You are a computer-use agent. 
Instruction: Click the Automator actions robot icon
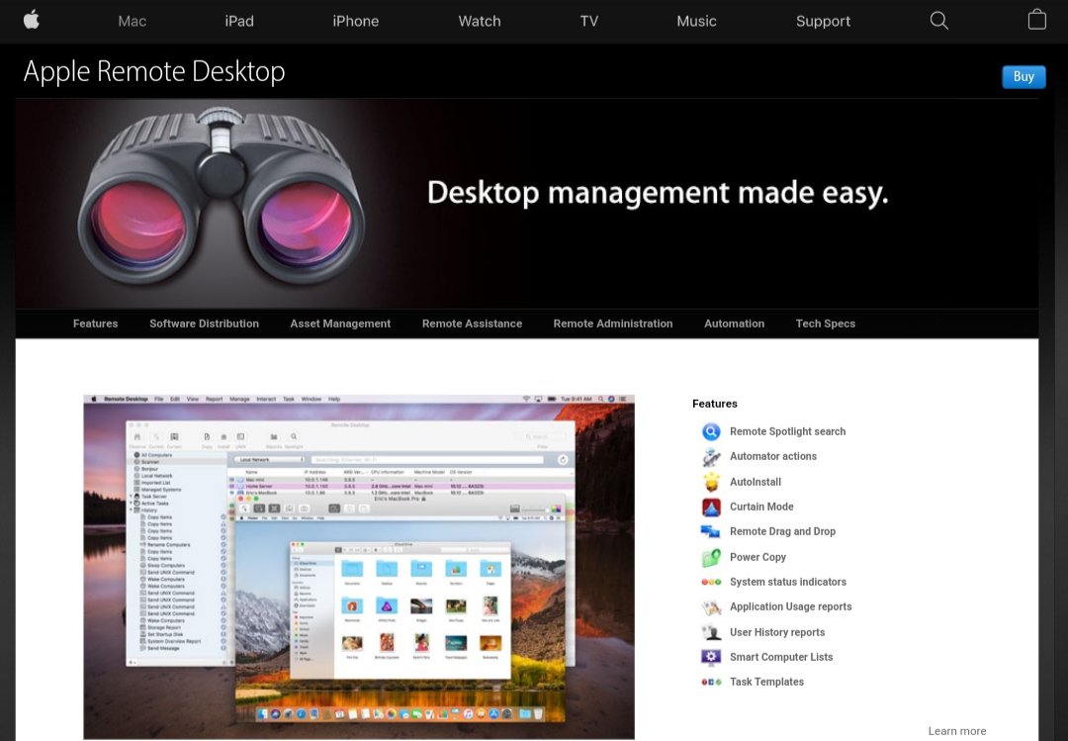(711, 457)
